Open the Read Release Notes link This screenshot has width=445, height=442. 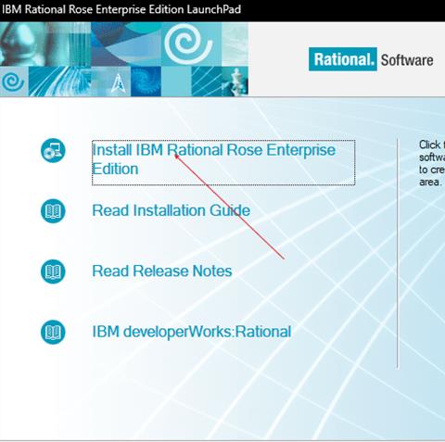click(162, 272)
